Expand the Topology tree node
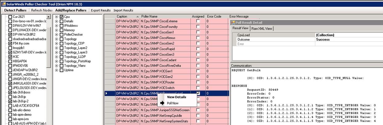The height and width of the screenshot is (125, 383). pos(57,39)
